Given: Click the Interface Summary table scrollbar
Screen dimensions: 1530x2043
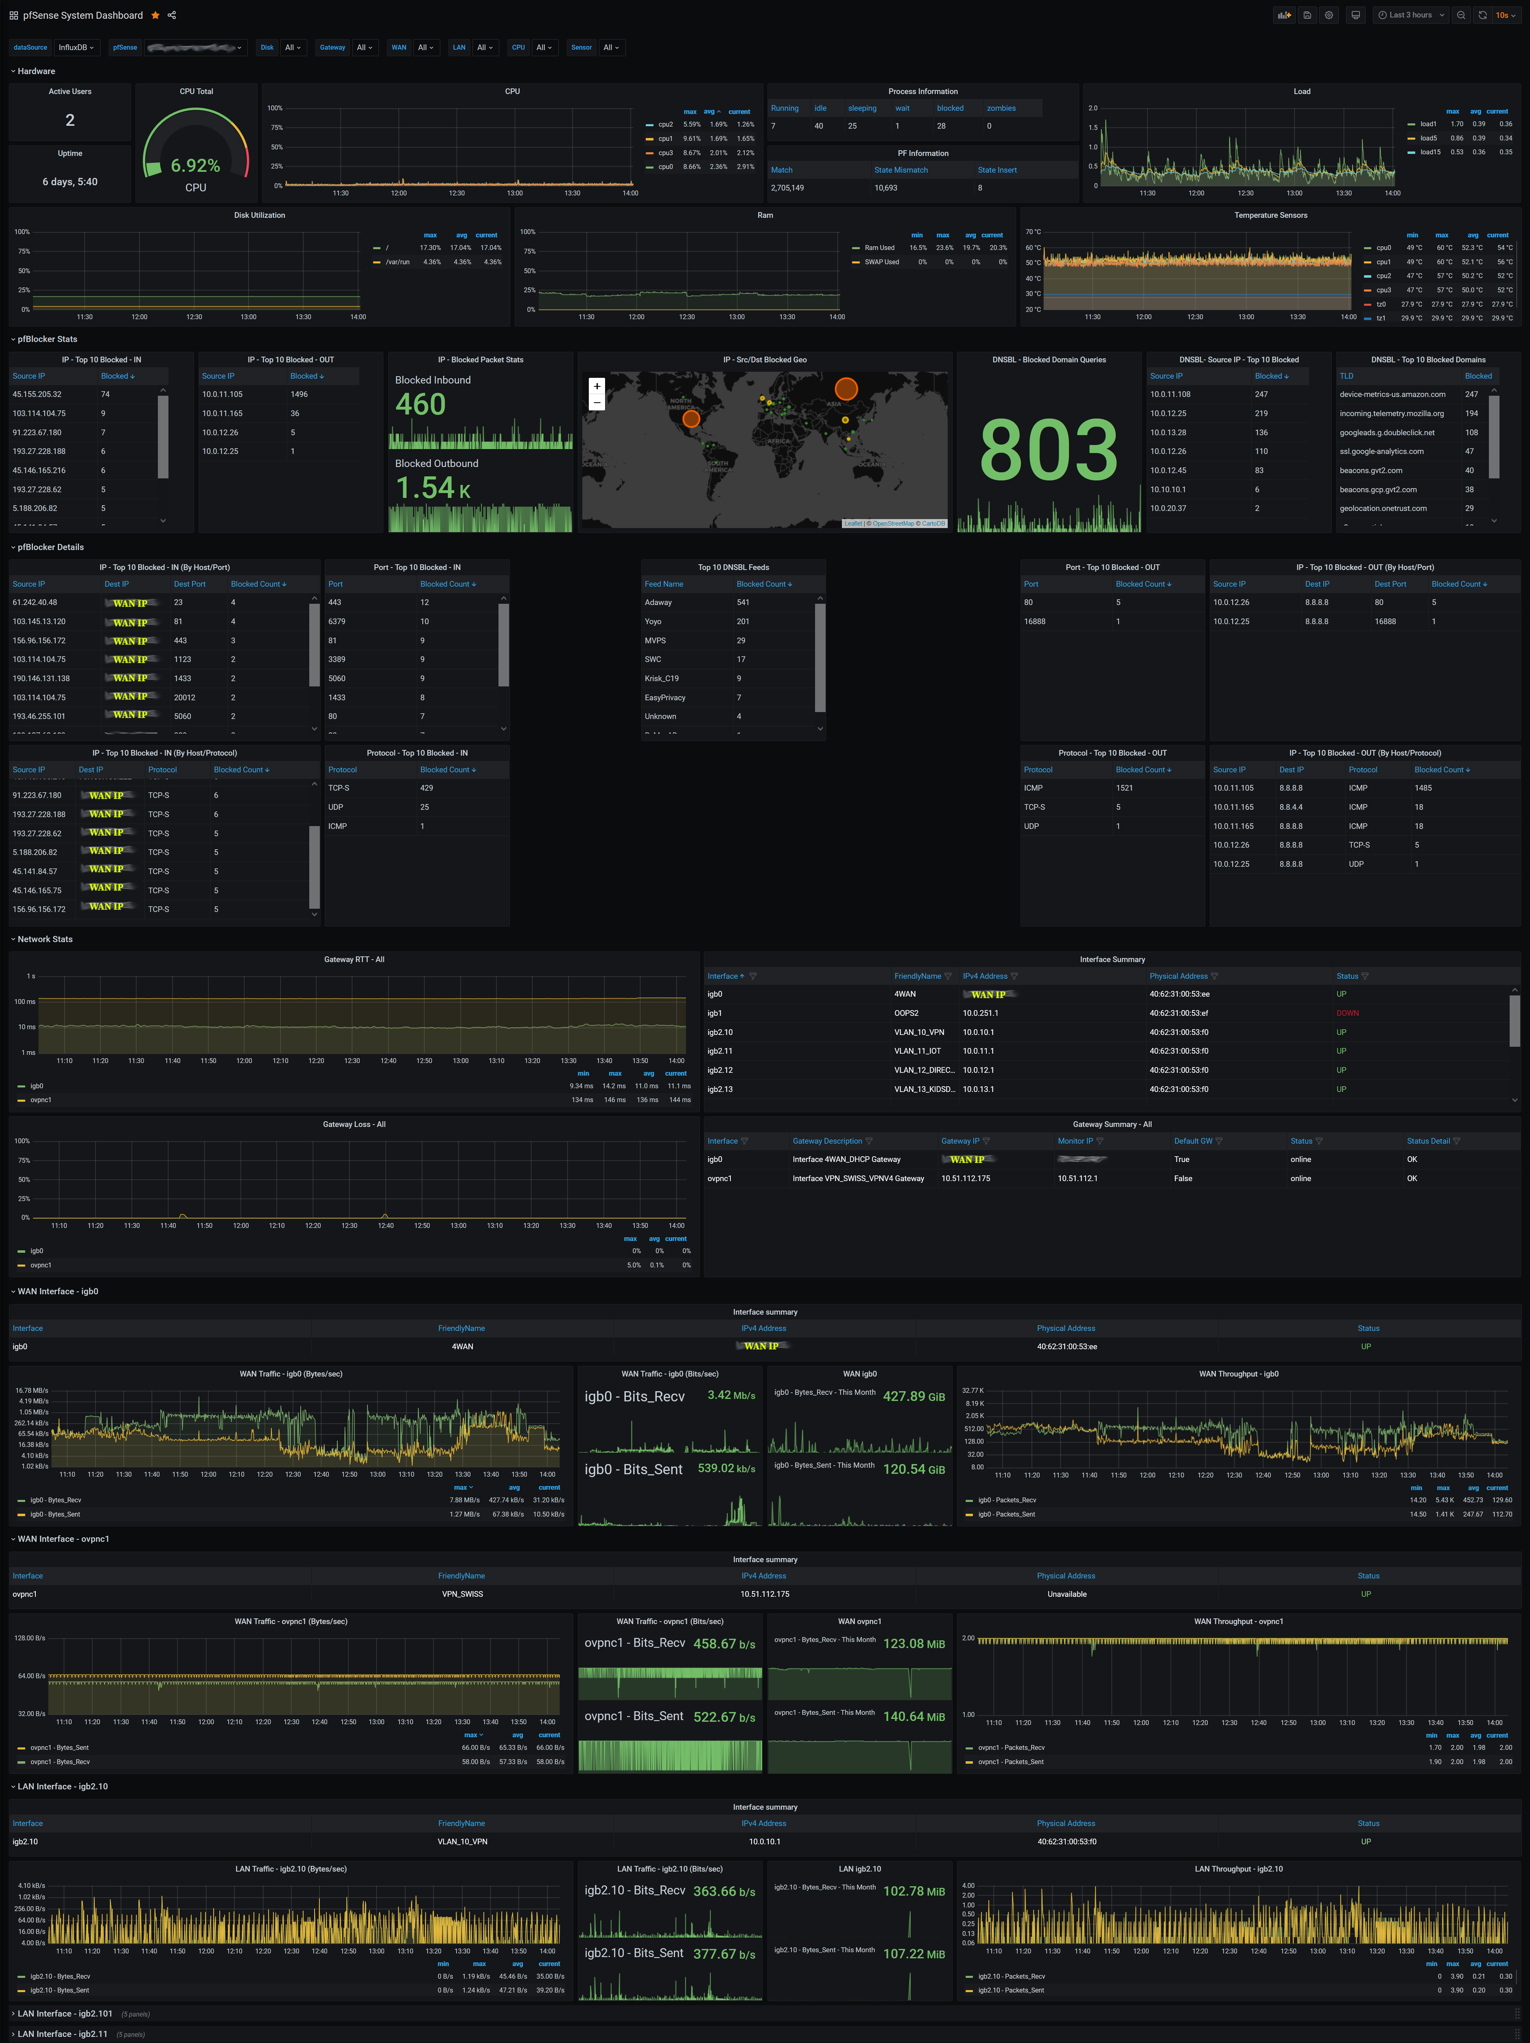Looking at the screenshot, I should point(1514,1021).
